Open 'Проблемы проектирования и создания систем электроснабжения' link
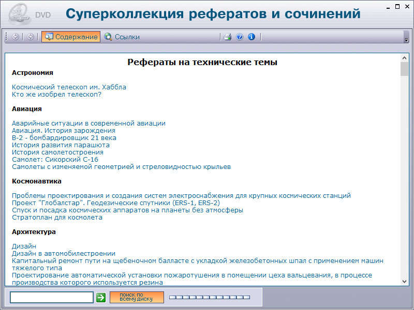The height and width of the screenshot is (310, 414). (x=182, y=196)
